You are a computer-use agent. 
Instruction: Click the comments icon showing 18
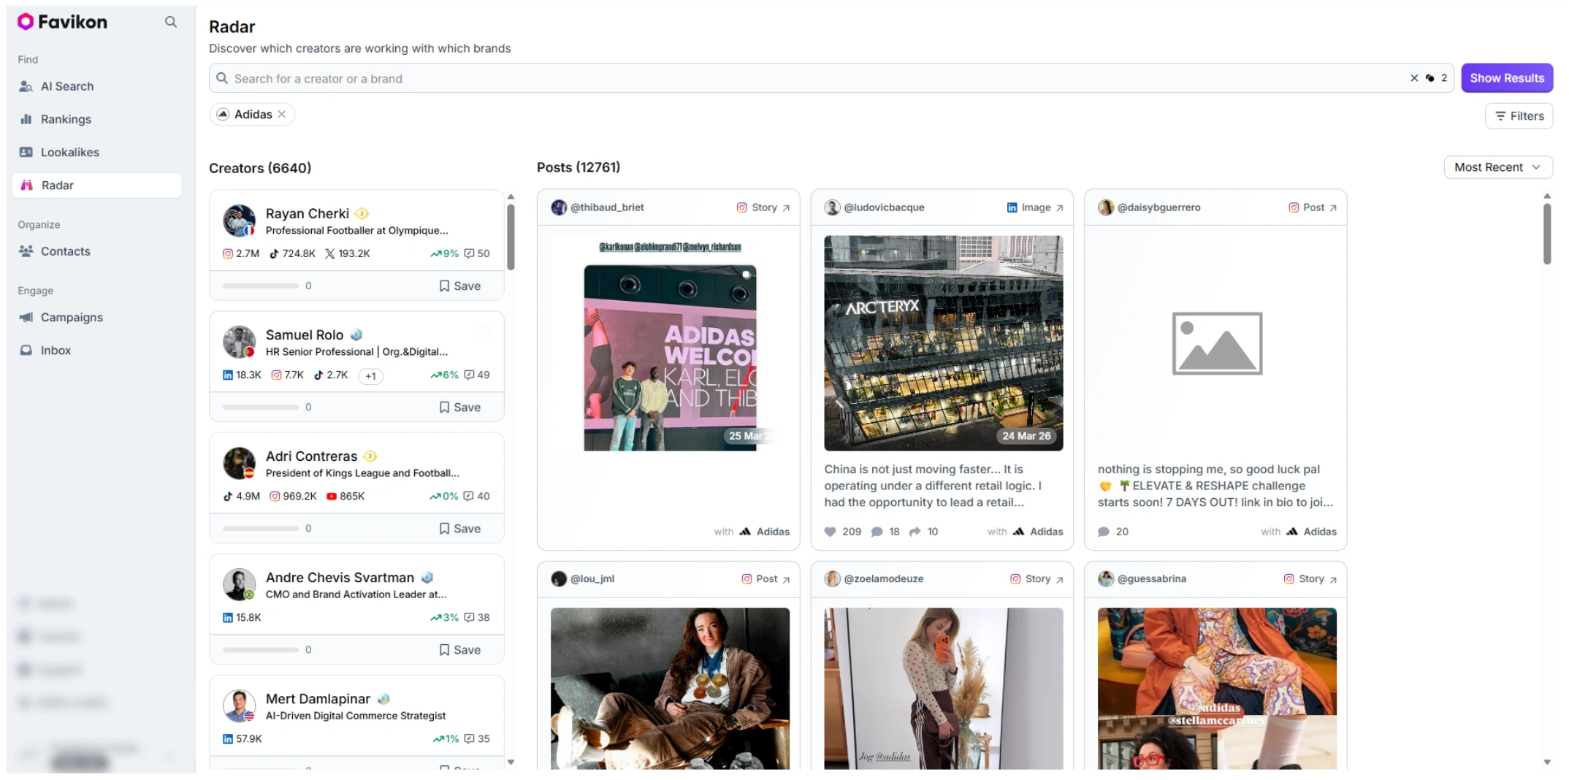tap(877, 532)
